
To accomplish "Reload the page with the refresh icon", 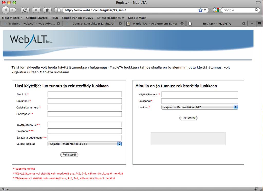I will (25, 10).
